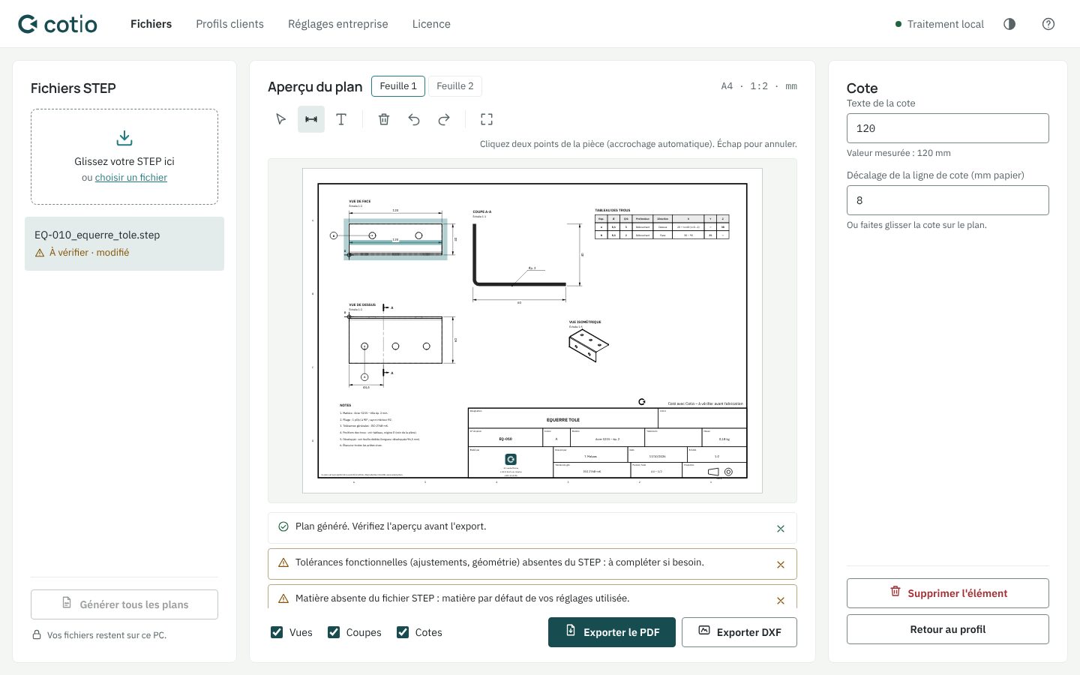Click Supprimer l'élément button

(948, 593)
